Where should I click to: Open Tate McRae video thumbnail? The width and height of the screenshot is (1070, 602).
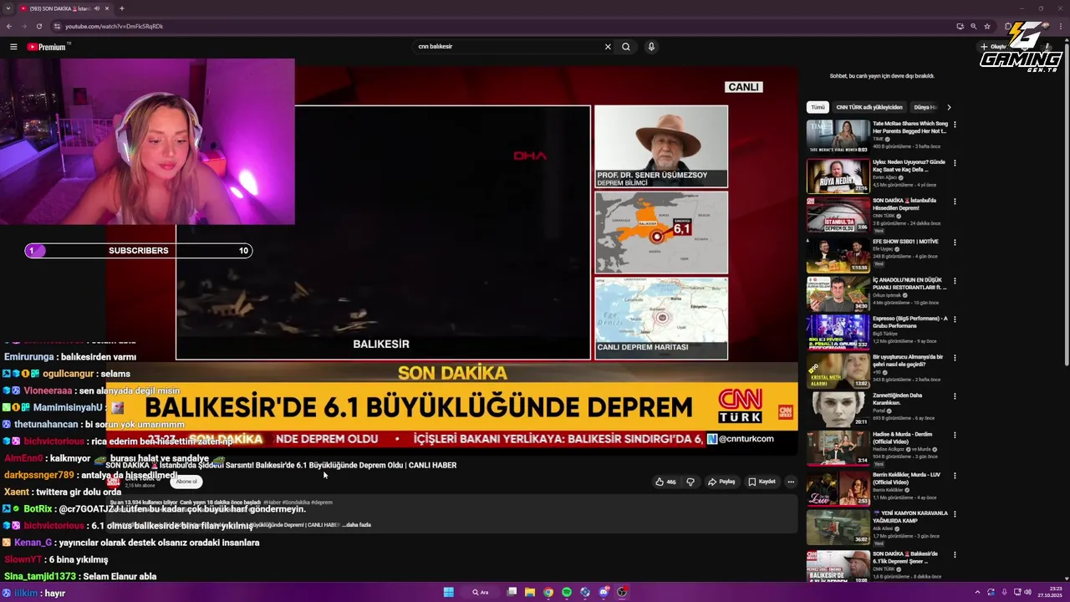[x=838, y=137]
